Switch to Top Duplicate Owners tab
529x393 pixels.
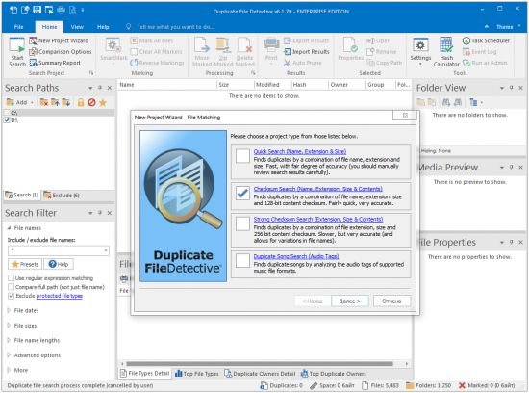[x=334, y=374]
